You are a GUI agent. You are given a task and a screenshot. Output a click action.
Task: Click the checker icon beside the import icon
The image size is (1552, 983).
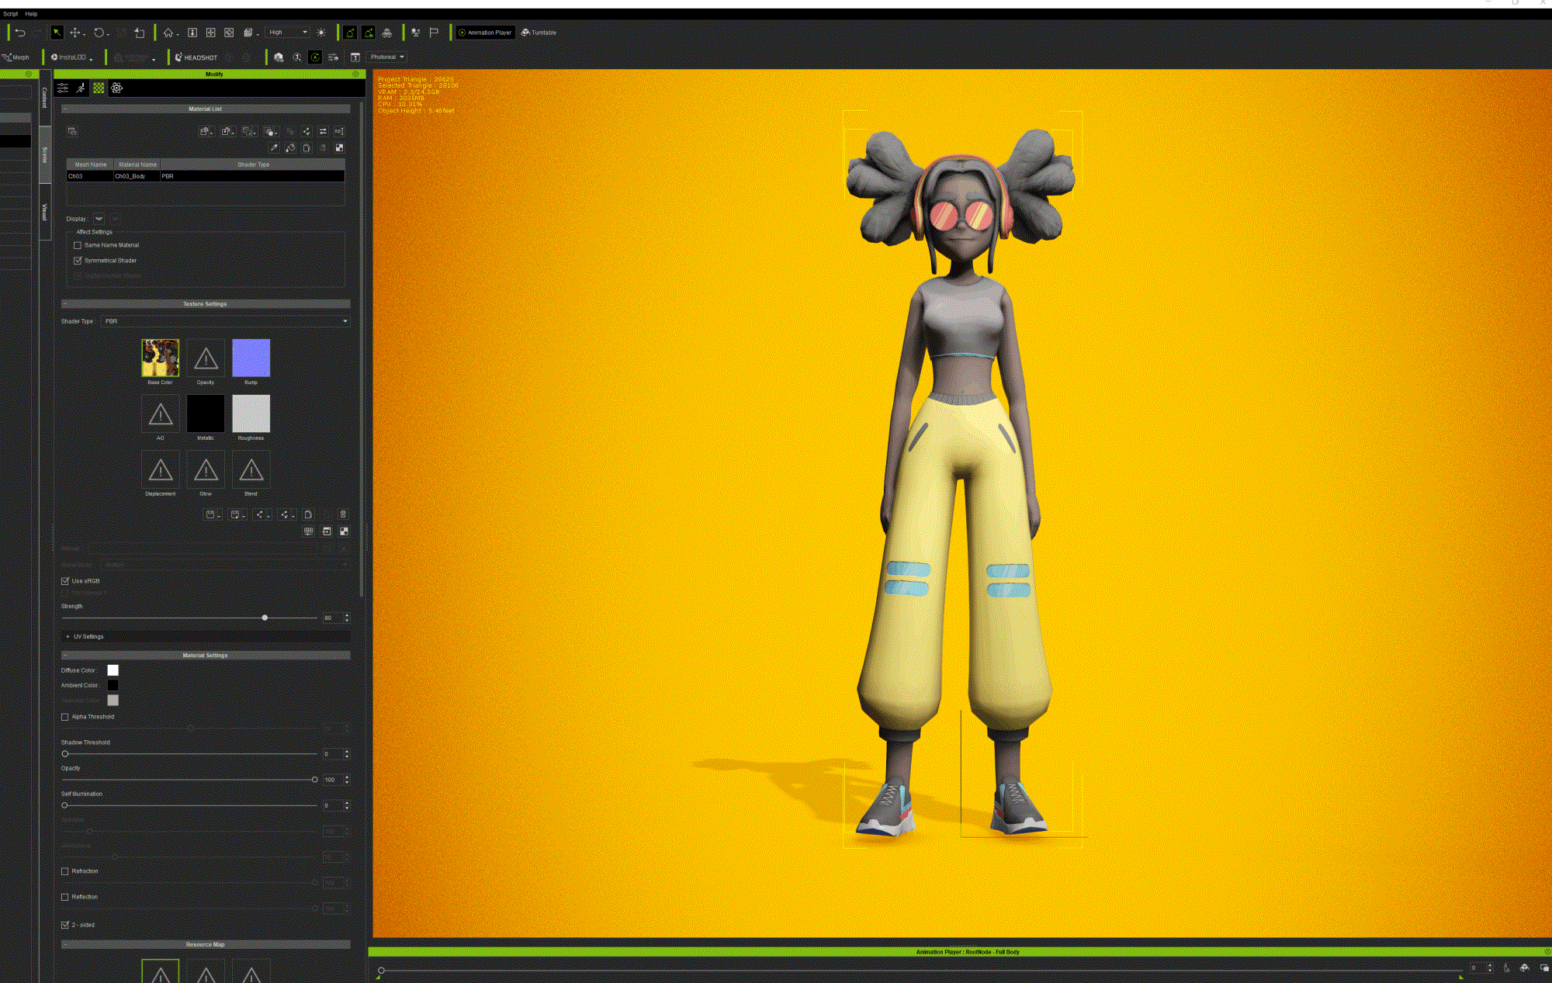[344, 531]
